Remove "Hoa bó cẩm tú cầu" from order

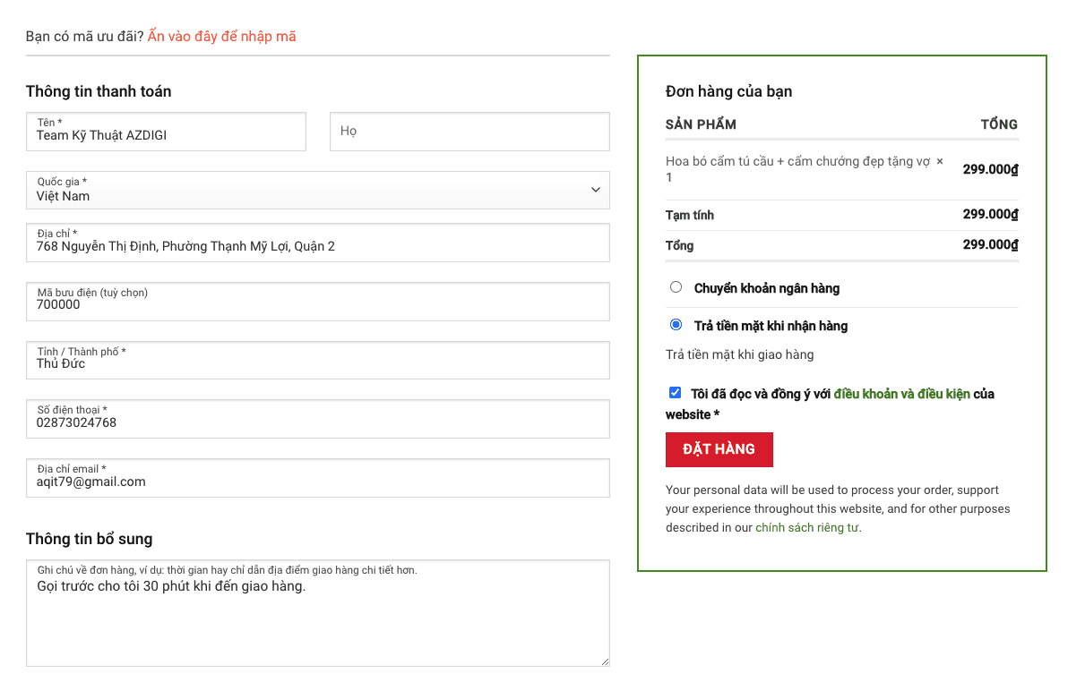pos(940,163)
